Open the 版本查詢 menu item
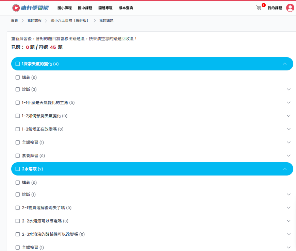296x251 pixels. tap(126, 8)
